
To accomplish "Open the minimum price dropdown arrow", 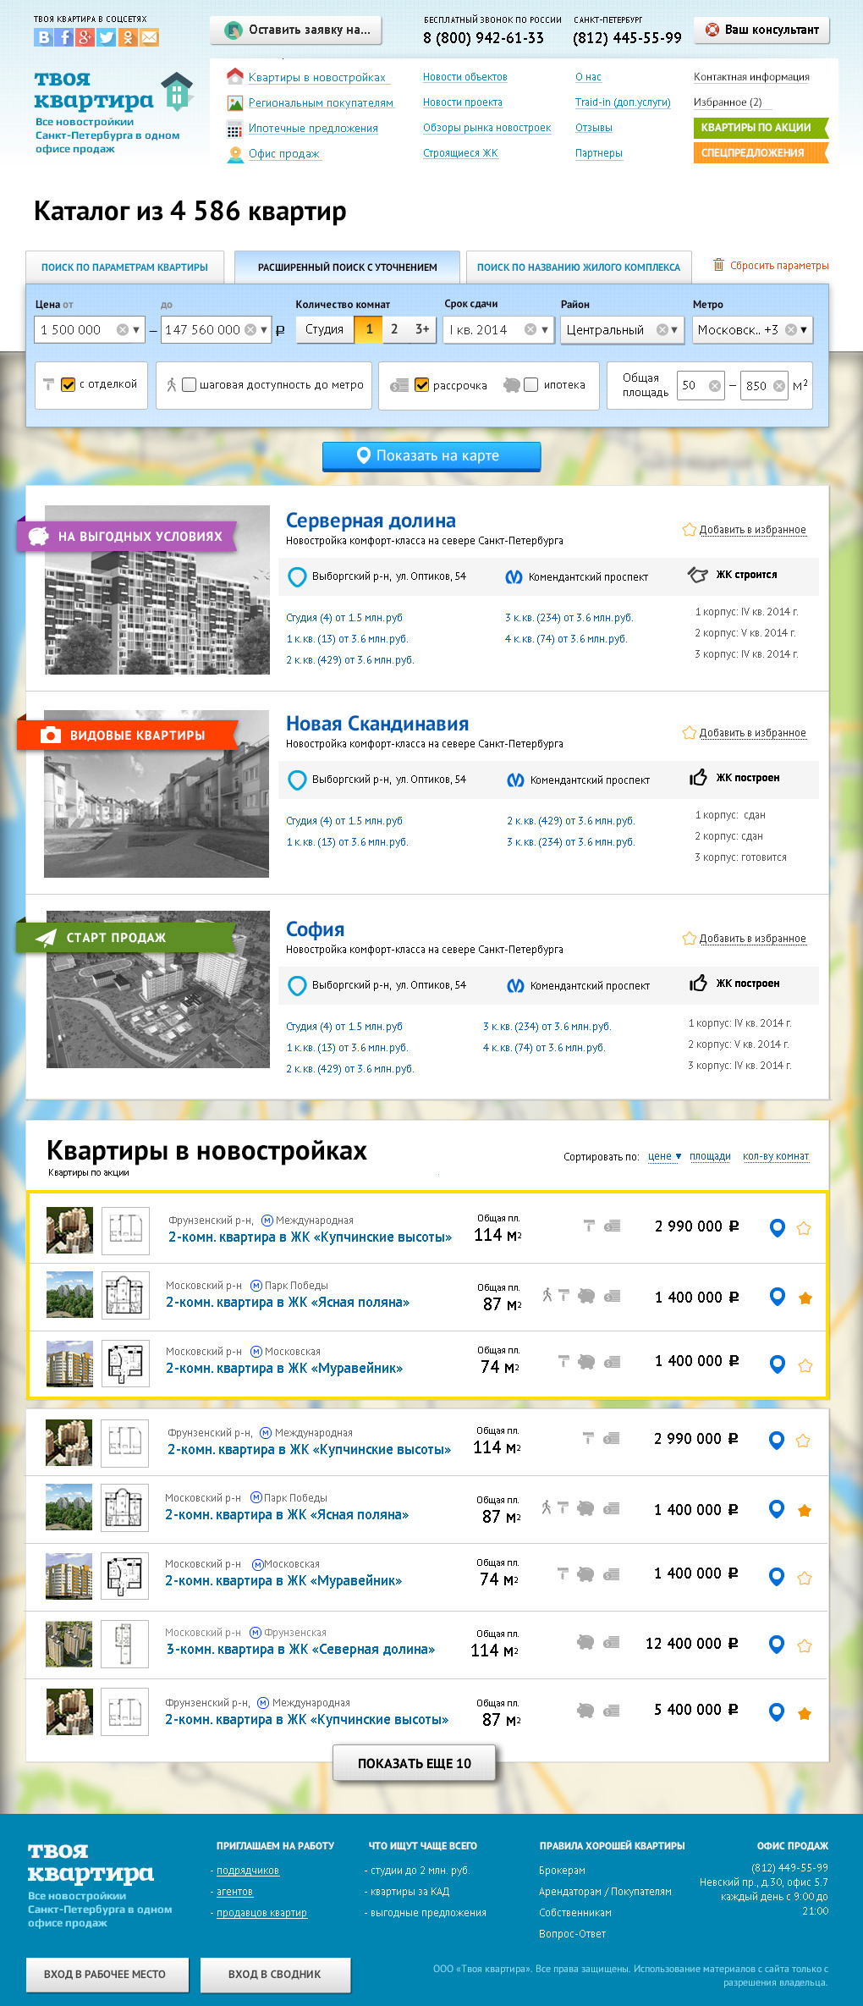I will (136, 330).
